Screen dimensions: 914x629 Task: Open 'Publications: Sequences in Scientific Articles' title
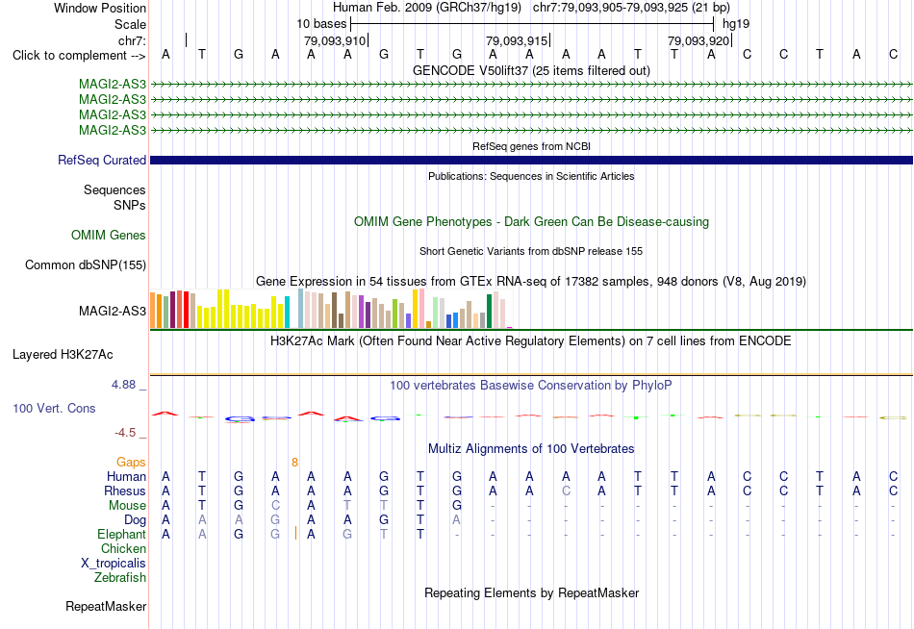pyautogui.click(x=531, y=176)
